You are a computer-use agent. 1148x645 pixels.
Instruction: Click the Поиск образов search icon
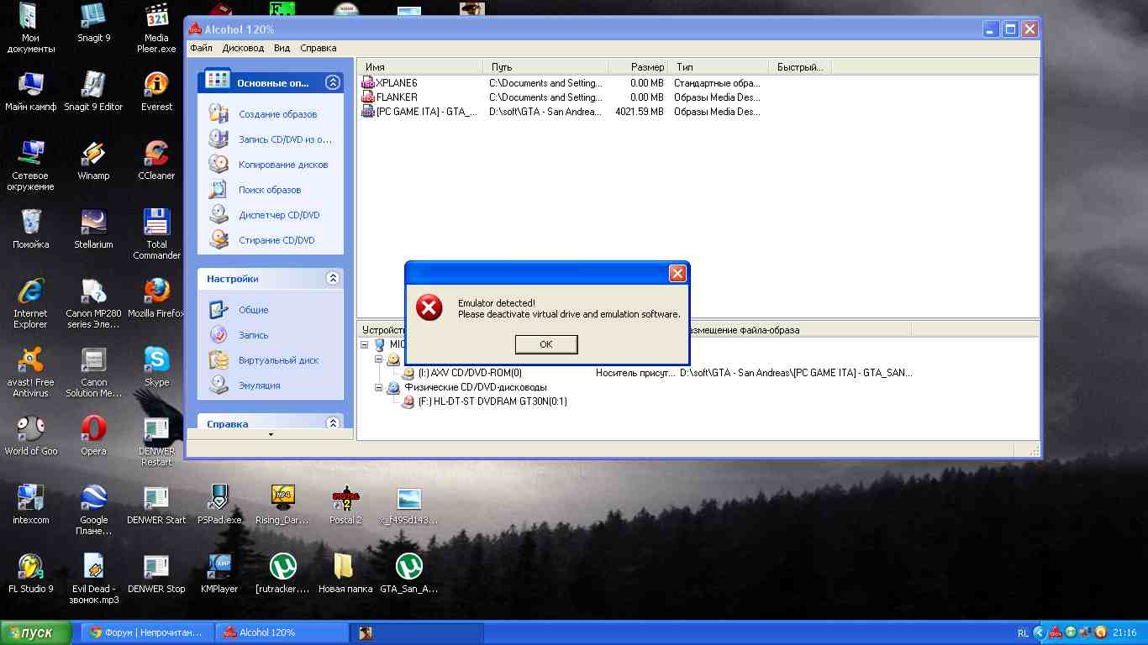point(219,190)
